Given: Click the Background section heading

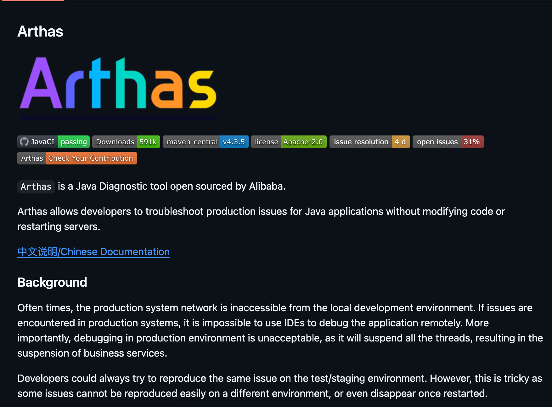Looking at the screenshot, I should coord(52,282).
